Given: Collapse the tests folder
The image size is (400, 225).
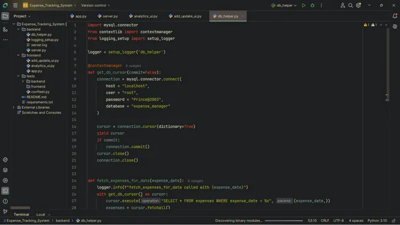Looking at the screenshot, I should coord(18,76).
